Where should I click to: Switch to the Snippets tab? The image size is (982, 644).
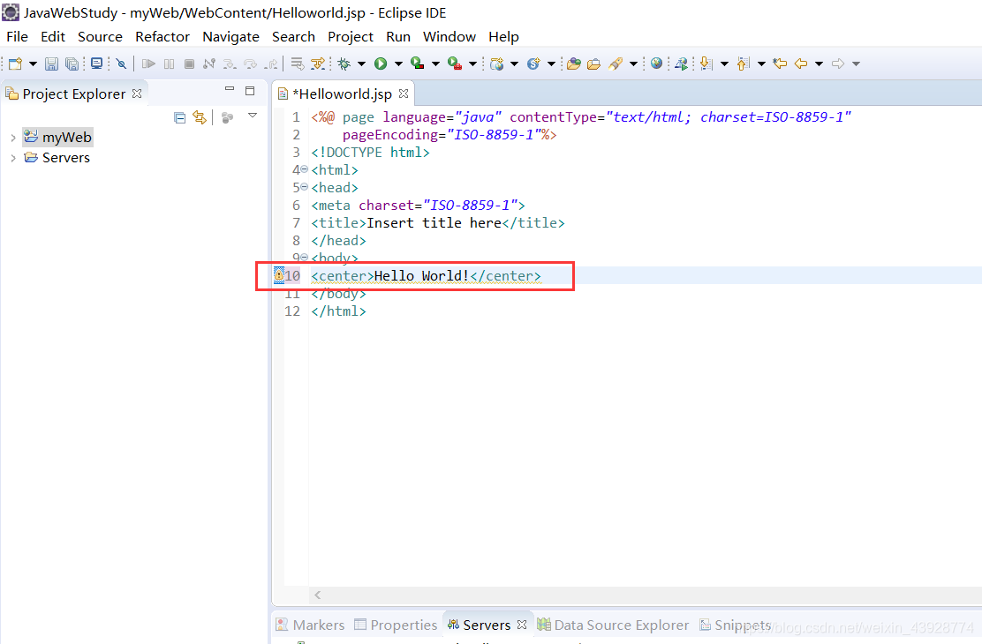pos(736,625)
